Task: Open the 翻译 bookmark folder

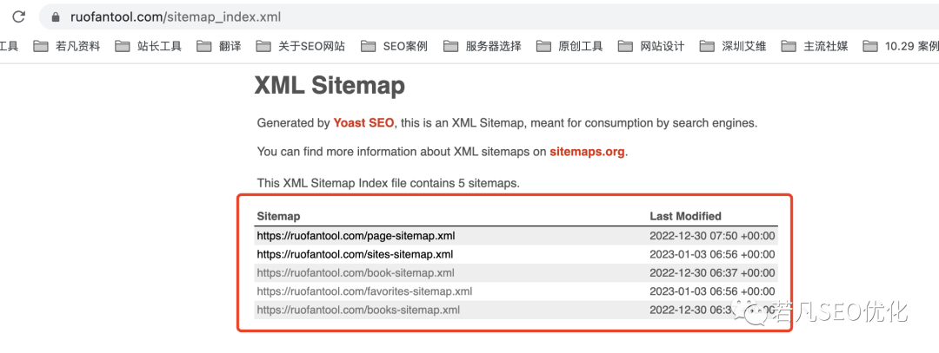Action: tap(220, 47)
